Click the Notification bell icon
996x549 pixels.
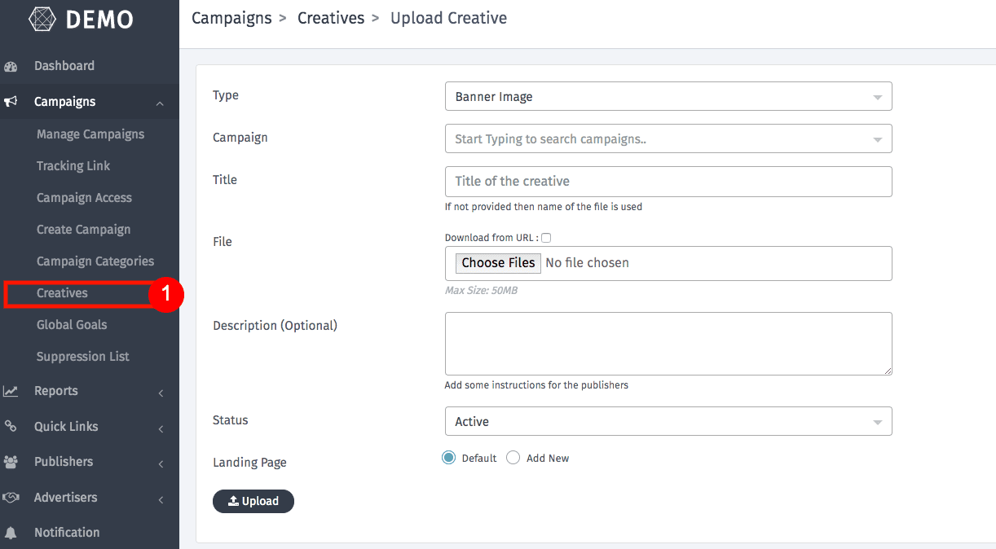tap(11, 533)
